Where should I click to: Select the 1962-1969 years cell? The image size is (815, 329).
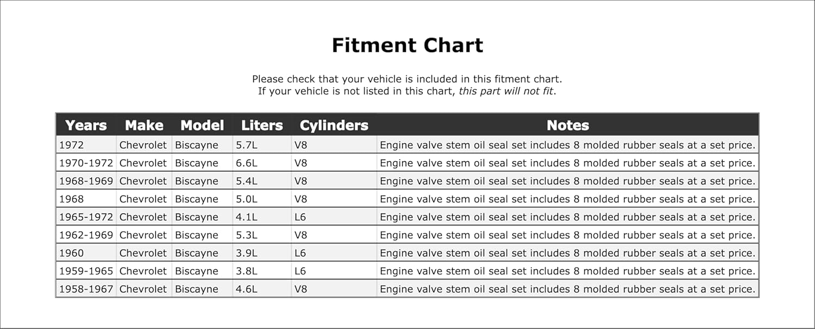tap(86, 235)
